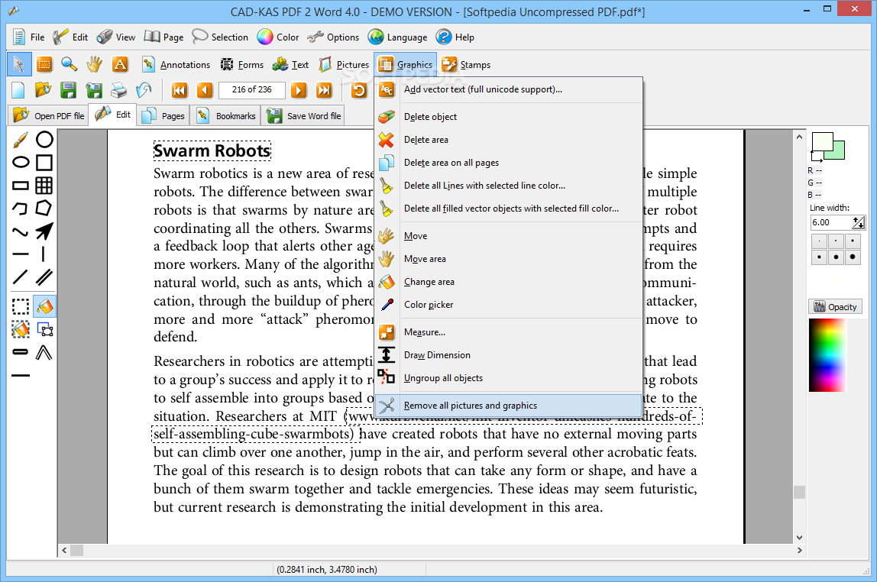The width and height of the screenshot is (877, 582).
Task: Click the Opacity button
Action: [x=835, y=307]
